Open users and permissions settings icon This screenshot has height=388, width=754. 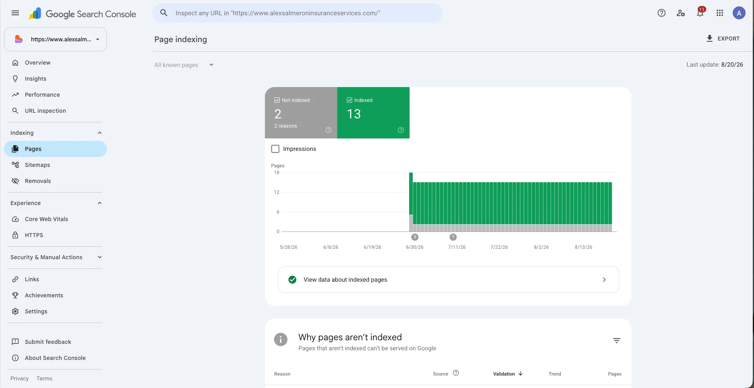[680, 13]
